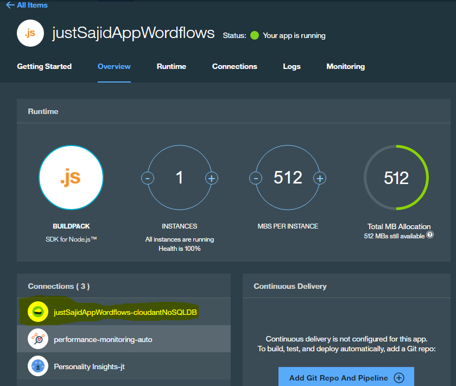Viewport: 456px width, 386px height.
Task: Open help icon beside MBs still available
Action: [430, 235]
